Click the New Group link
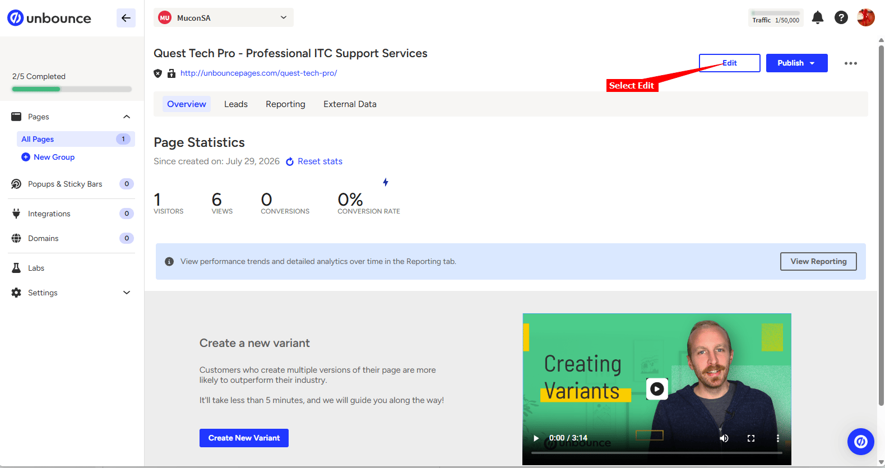The height and width of the screenshot is (468, 885). 54,157
